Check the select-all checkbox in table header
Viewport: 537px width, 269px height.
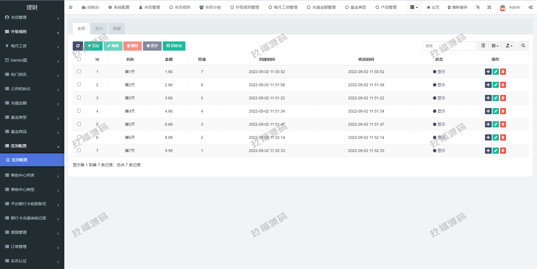tap(79, 59)
